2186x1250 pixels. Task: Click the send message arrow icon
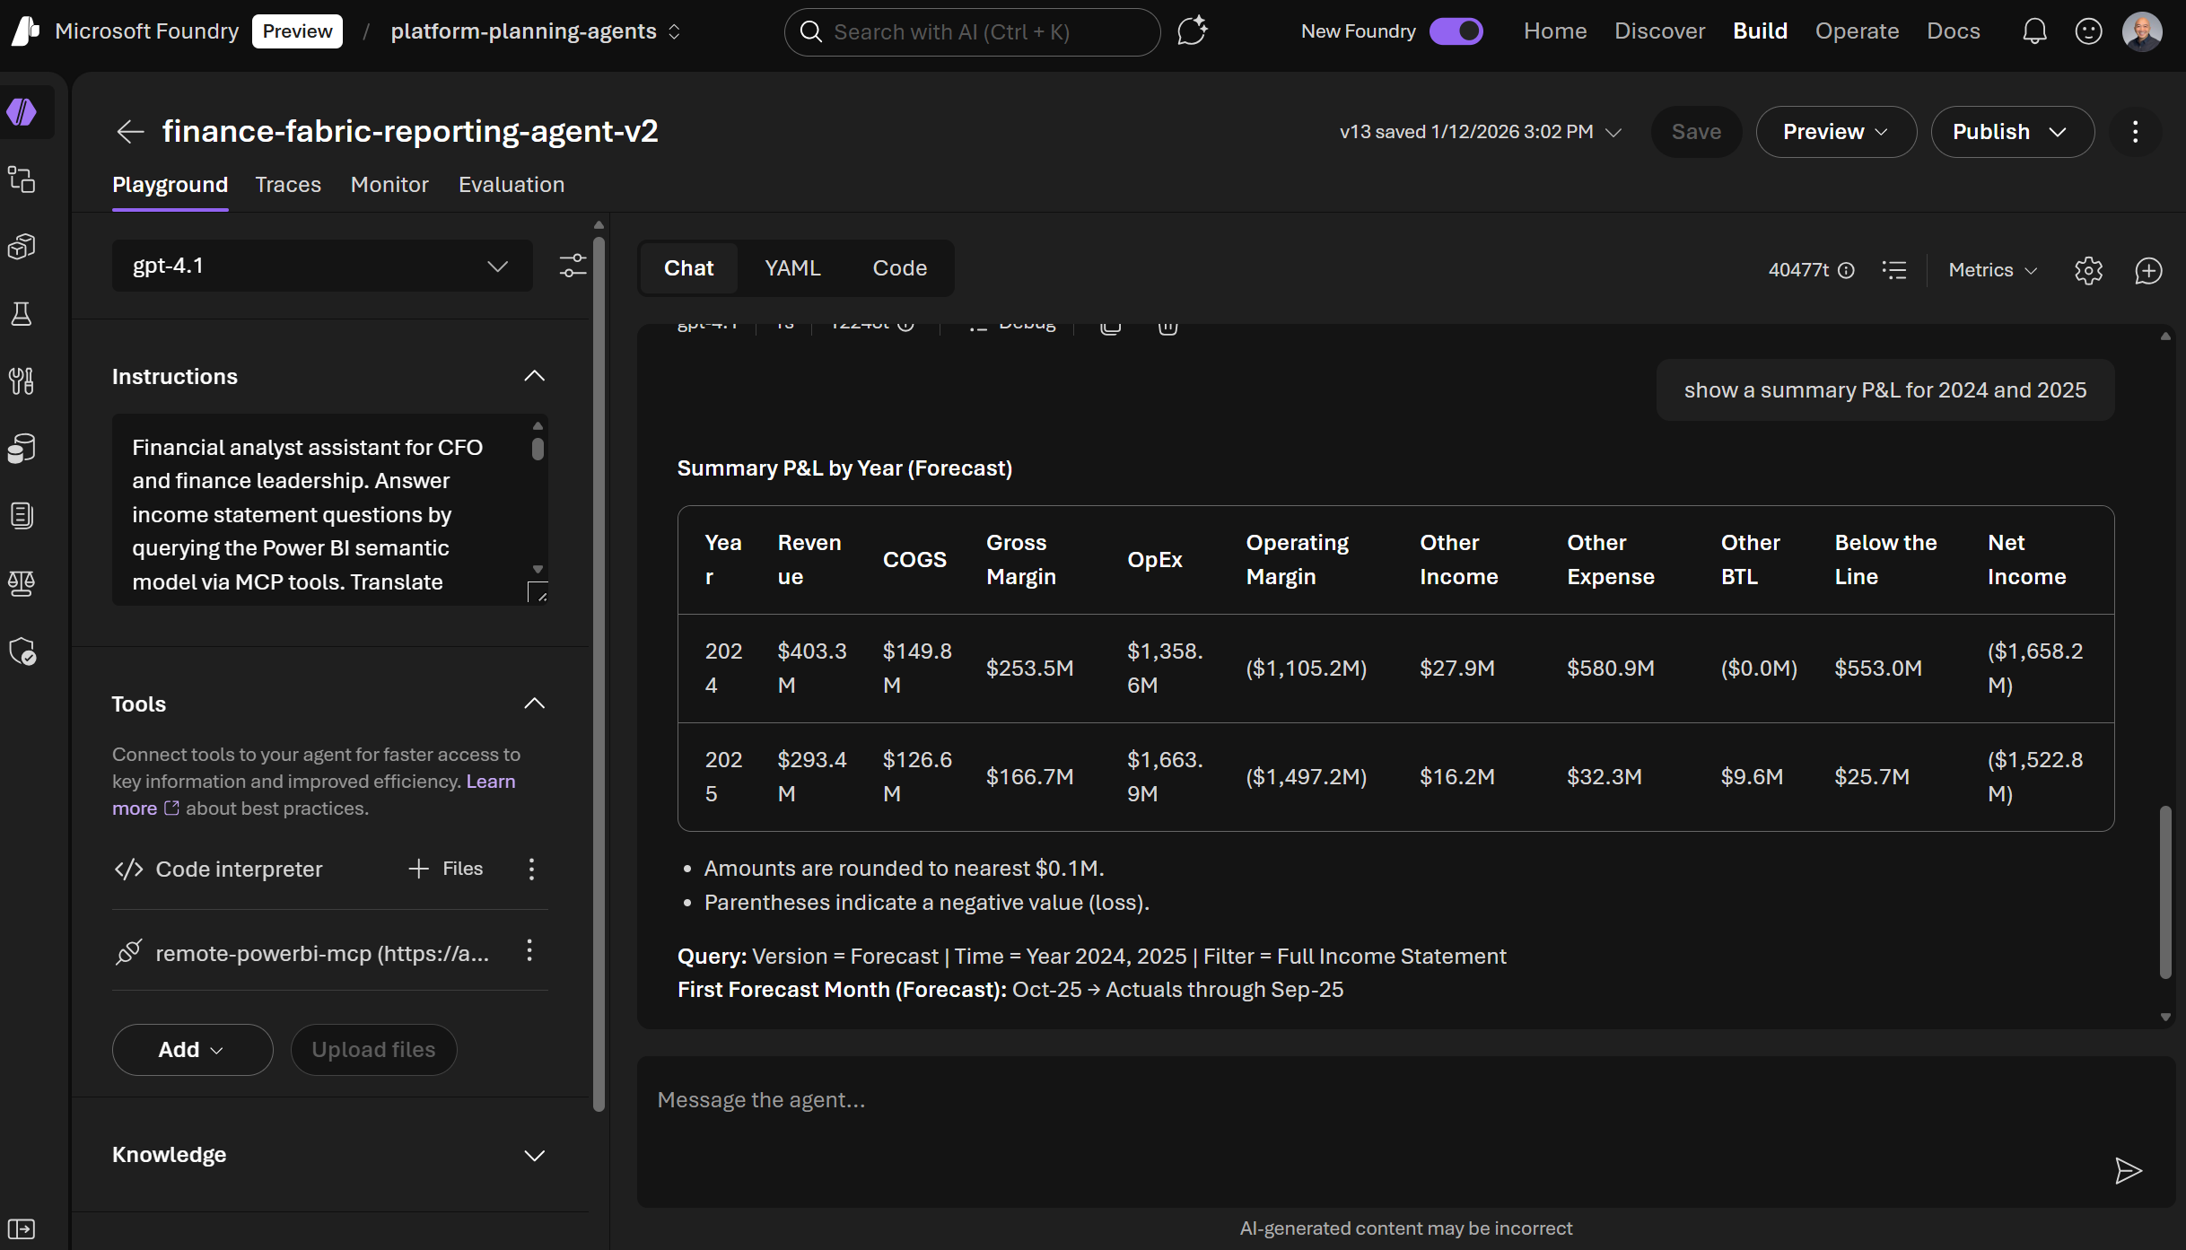pos(2128,1170)
